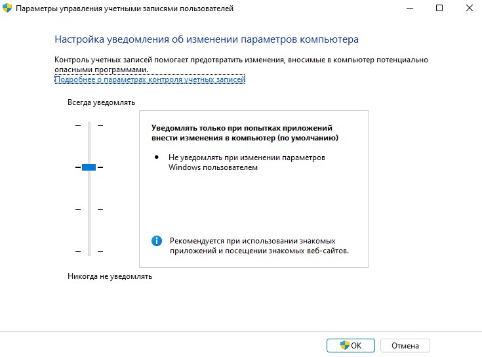Click the Никогда не уведомлять label
This screenshot has height=357, width=482.
[110, 276]
